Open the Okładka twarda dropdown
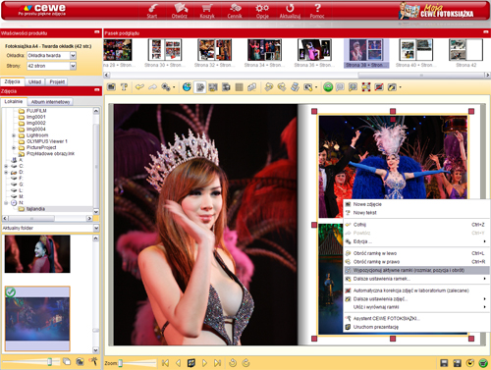 coord(73,56)
